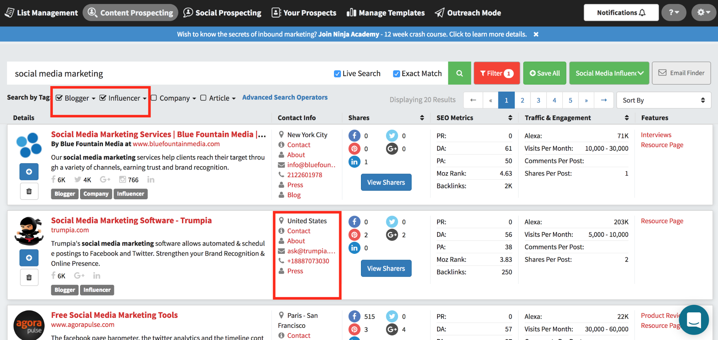Open the Agorapulse logo thumbnail

(x=29, y=325)
